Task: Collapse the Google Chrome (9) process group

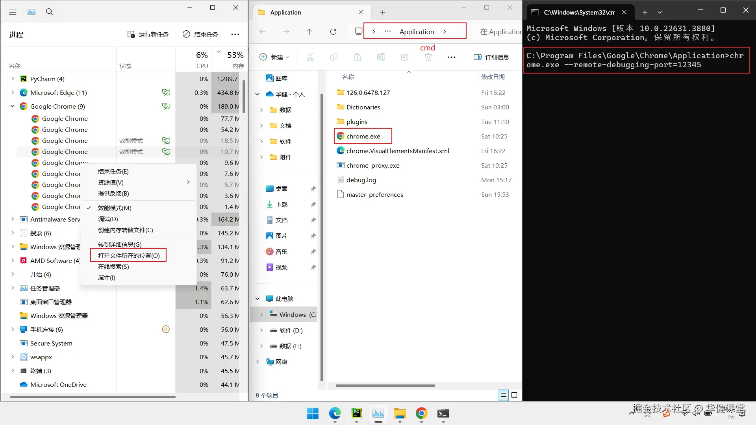Action: (x=12, y=106)
